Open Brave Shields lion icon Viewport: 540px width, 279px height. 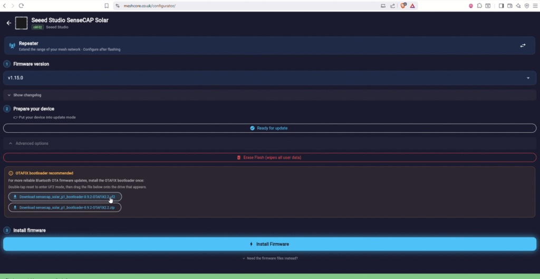[x=403, y=5]
